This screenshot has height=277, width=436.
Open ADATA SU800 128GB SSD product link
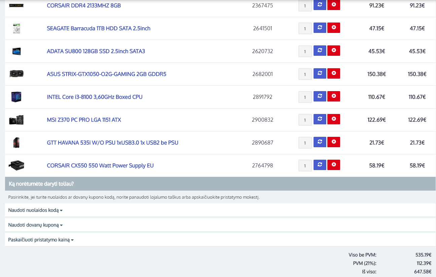point(96,51)
